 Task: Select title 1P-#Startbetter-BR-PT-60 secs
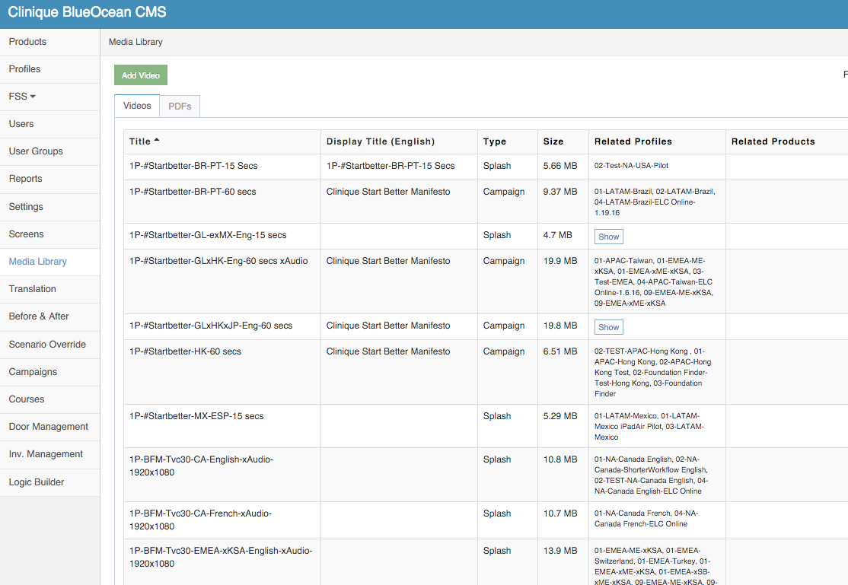click(x=193, y=192)
